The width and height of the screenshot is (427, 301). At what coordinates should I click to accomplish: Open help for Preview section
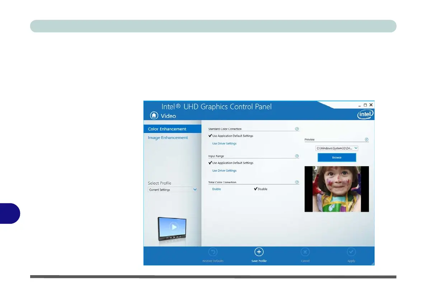click(x=367, y=139)
